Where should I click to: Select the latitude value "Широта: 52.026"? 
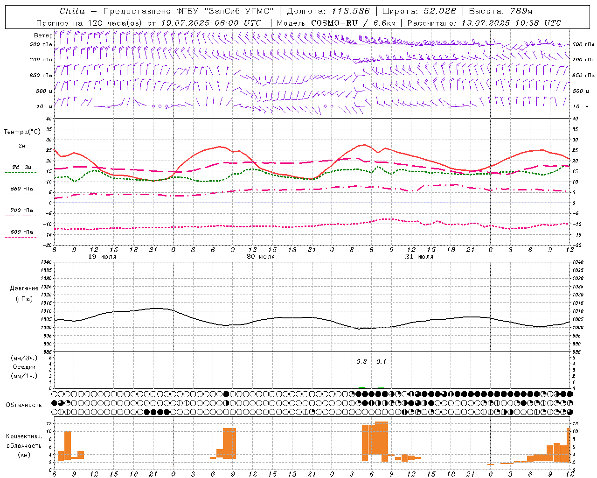(419, 11)
